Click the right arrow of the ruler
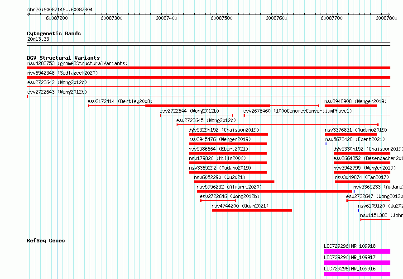The image size is (403, 279). click(x=389, y=14)
